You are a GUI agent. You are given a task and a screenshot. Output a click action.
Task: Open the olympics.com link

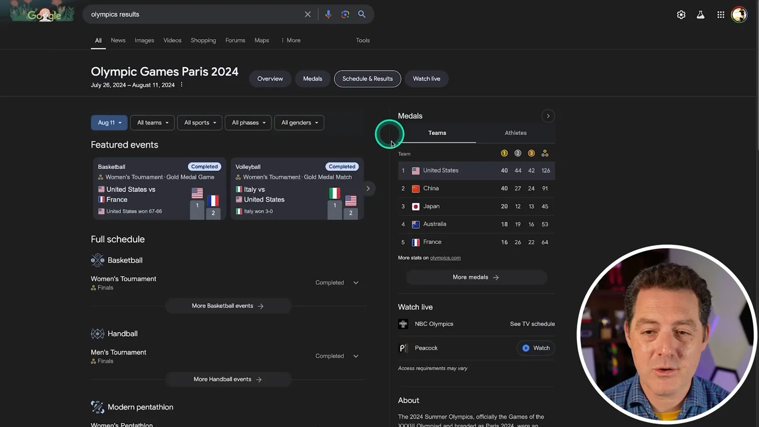tap(445, 258)
